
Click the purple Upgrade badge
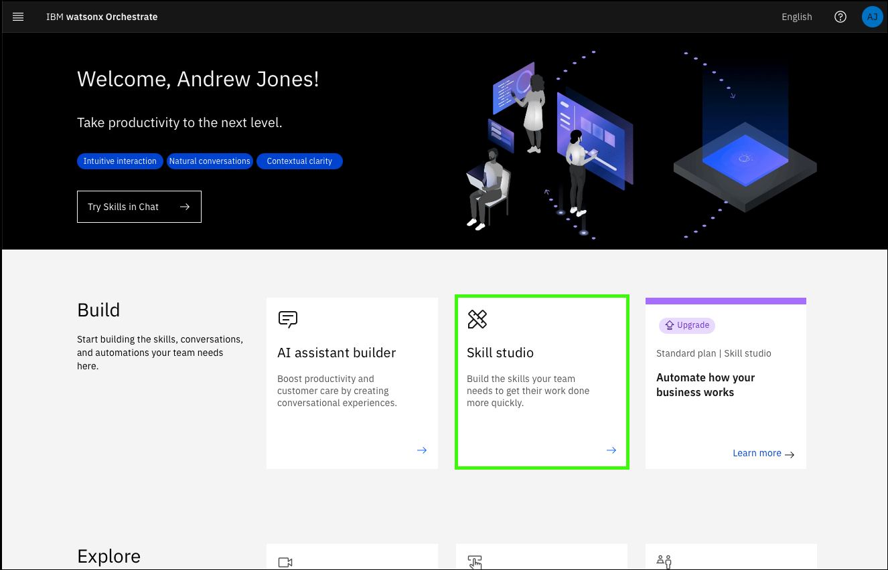click(687, 325)
